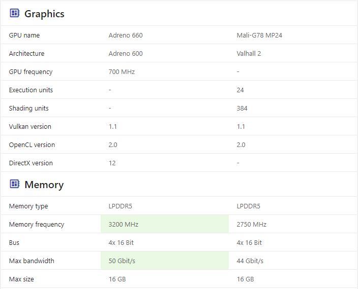The image size is (358, 289).
Task: Click the Memory section chip icon
Action: [x=15, y=184]
